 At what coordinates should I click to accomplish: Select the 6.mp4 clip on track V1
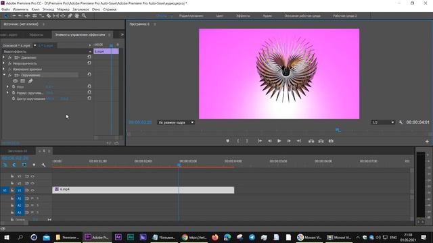pos(143,190)
